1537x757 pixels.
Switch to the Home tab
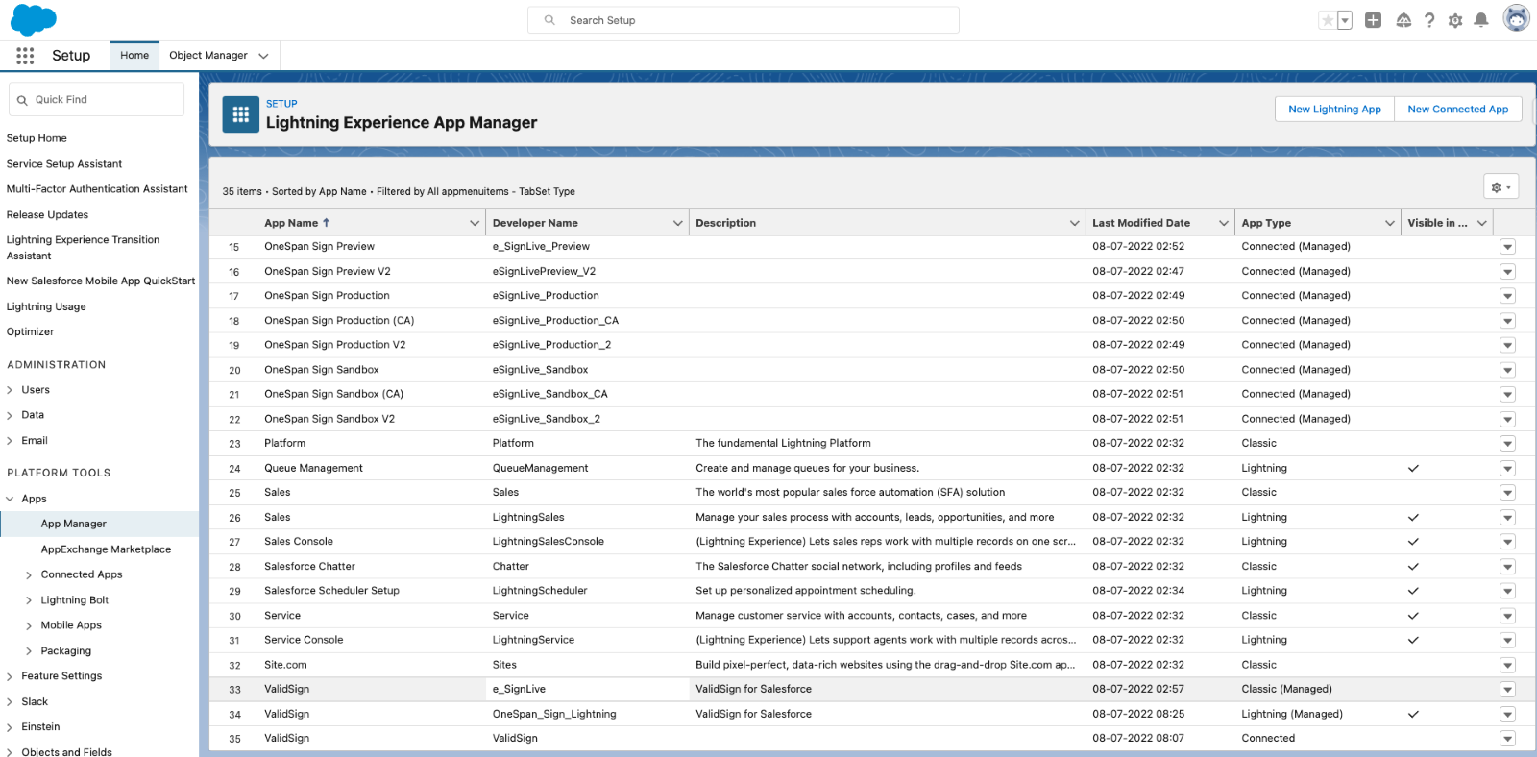[x=134, y=56]
